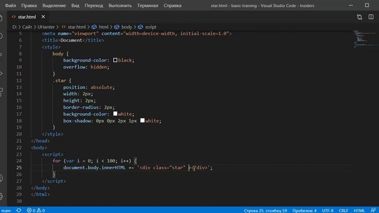Click the meta viewport line
Image resolution: width=379 pixels, height=213 pixels.
coord(137,33)
